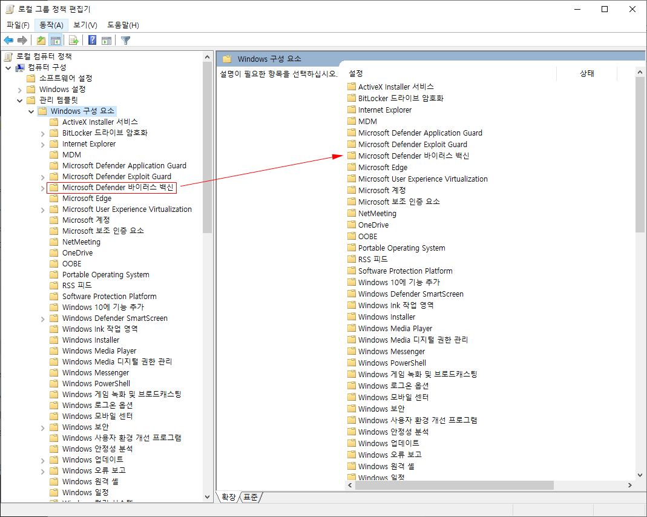Screen dimensions: 647x517
Task: Expand Internet Explorer node in tree
Action: (x=43, y=145)
